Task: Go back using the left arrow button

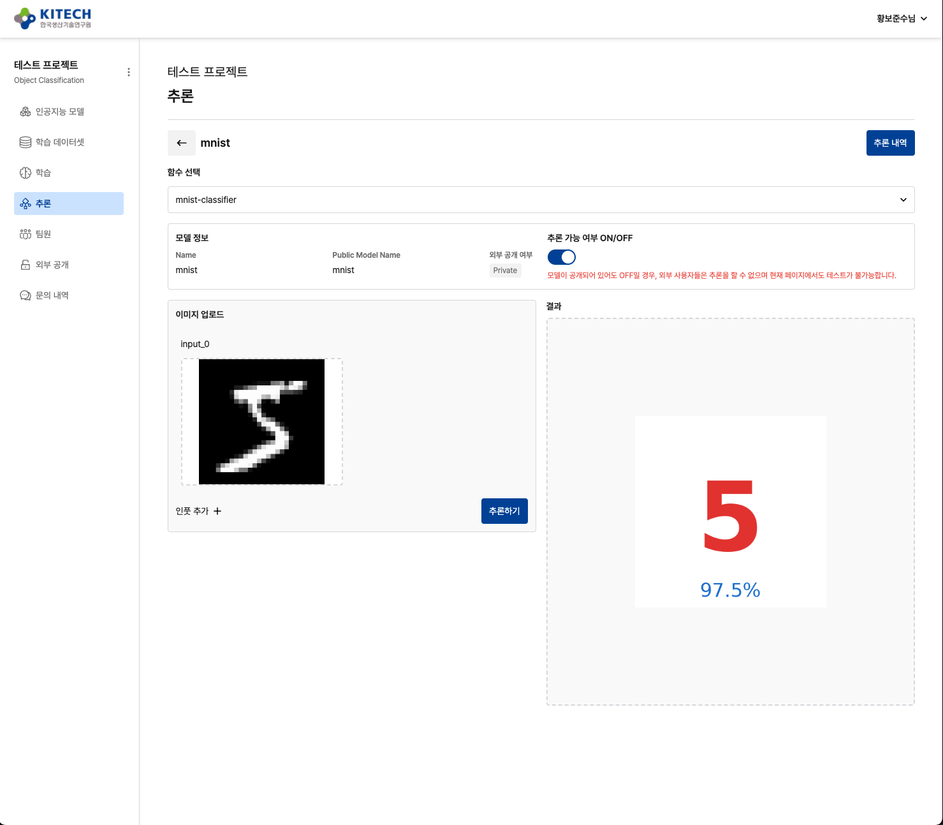Action: (182, 143)
